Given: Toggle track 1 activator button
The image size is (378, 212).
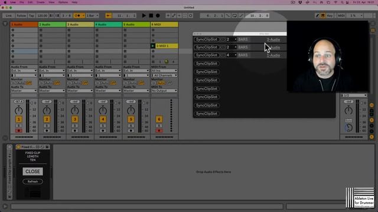Looking at the screenshot, I should [18, 119].
